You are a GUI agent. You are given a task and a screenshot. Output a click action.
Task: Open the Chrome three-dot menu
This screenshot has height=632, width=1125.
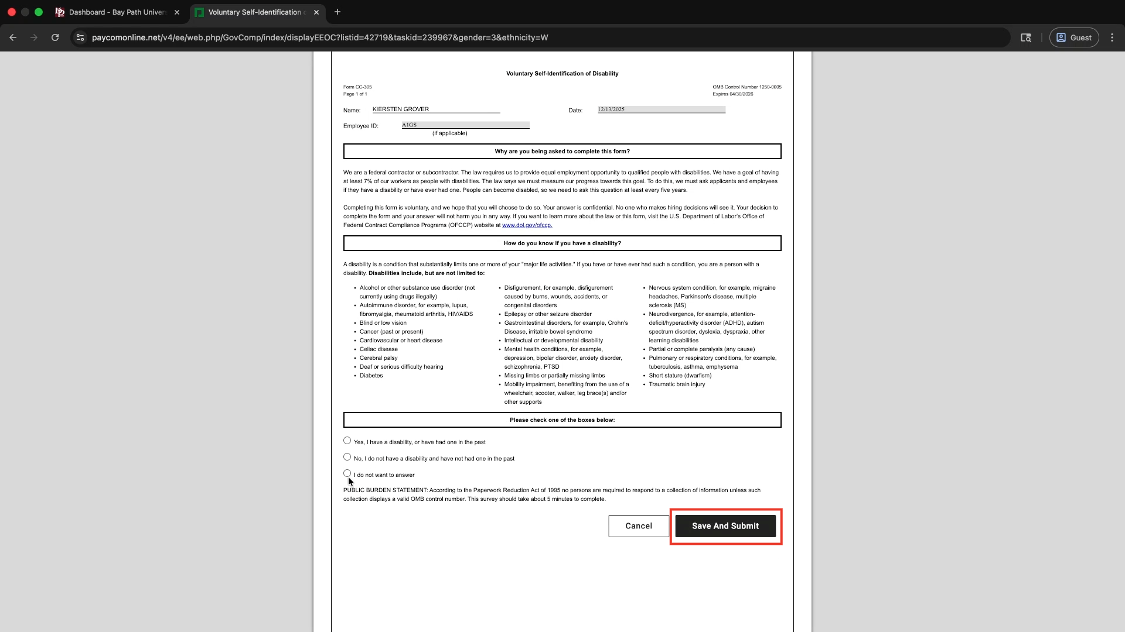pos(1112,37)
